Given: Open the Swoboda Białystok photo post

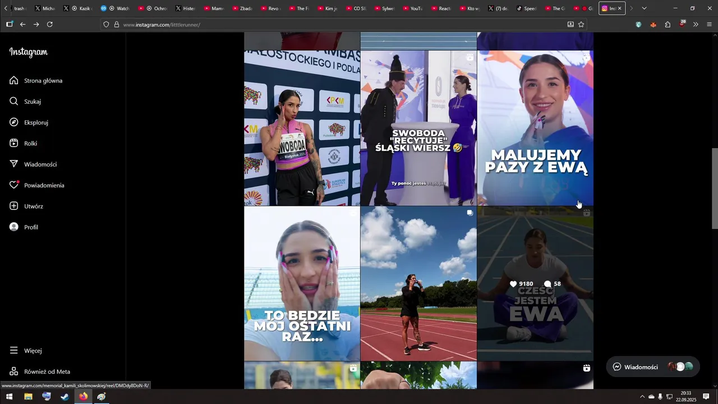Looking at the screenshot, I should point(302,128).
